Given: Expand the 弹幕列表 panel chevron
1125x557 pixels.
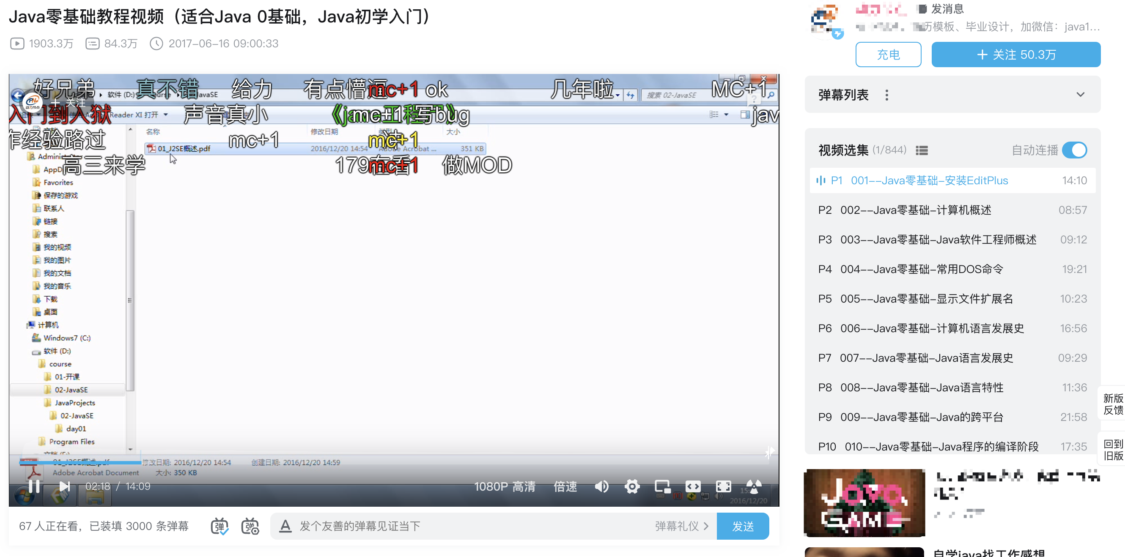Looking at the screenshot, I should click(1080, 95).
